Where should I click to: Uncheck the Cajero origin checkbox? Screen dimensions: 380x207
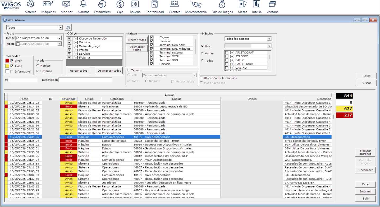(x=152, y=37)
